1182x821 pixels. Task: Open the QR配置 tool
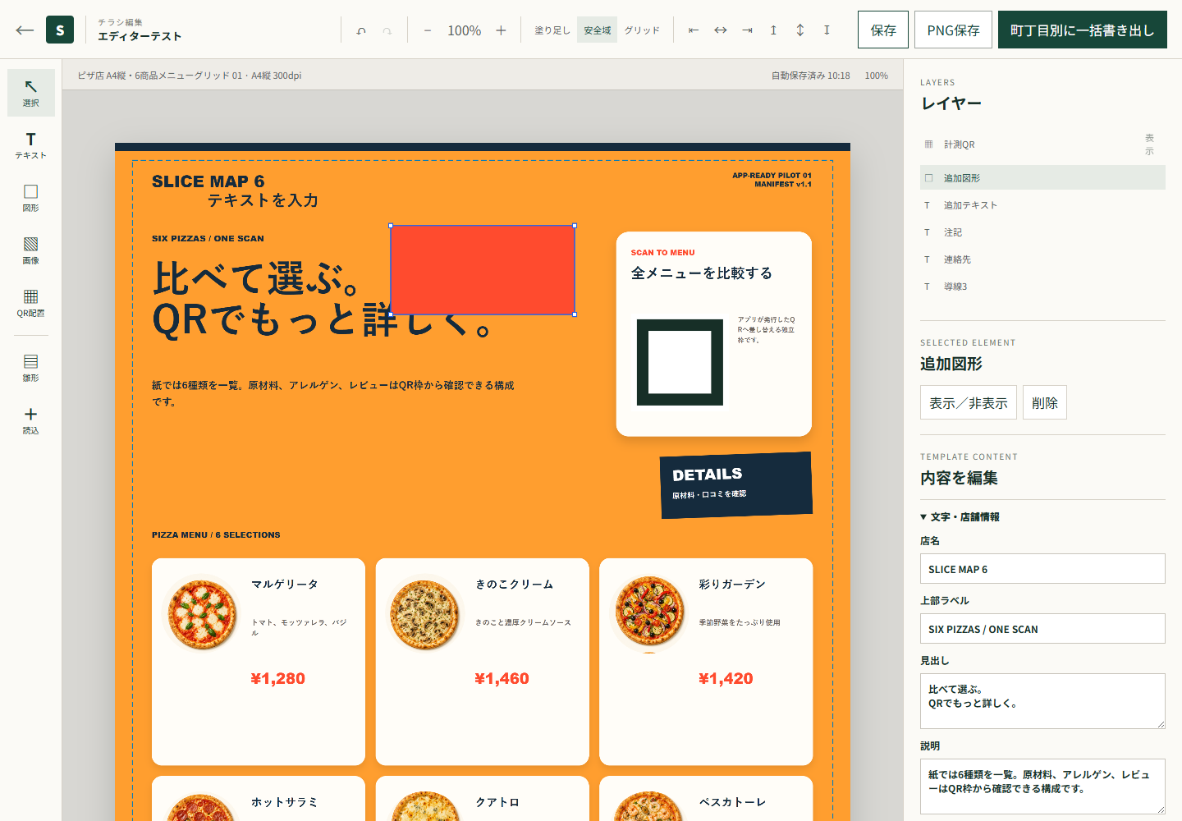tap(31, 303)
